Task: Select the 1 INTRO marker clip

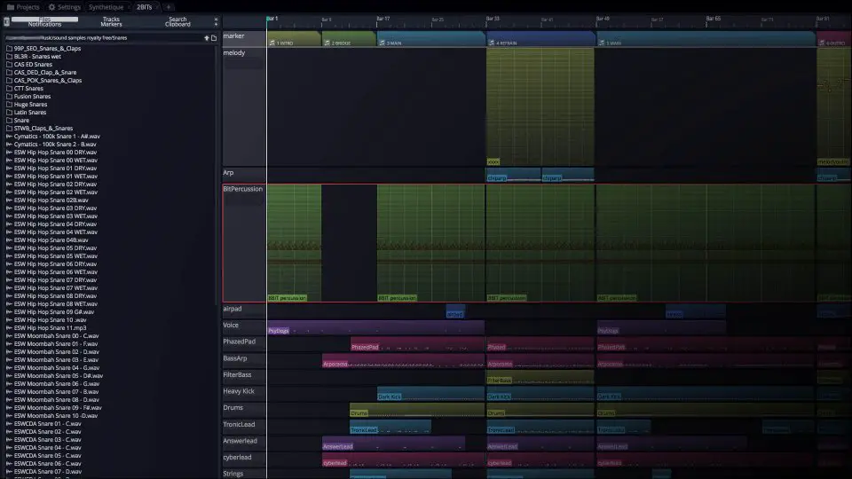Action: [294, 40]
